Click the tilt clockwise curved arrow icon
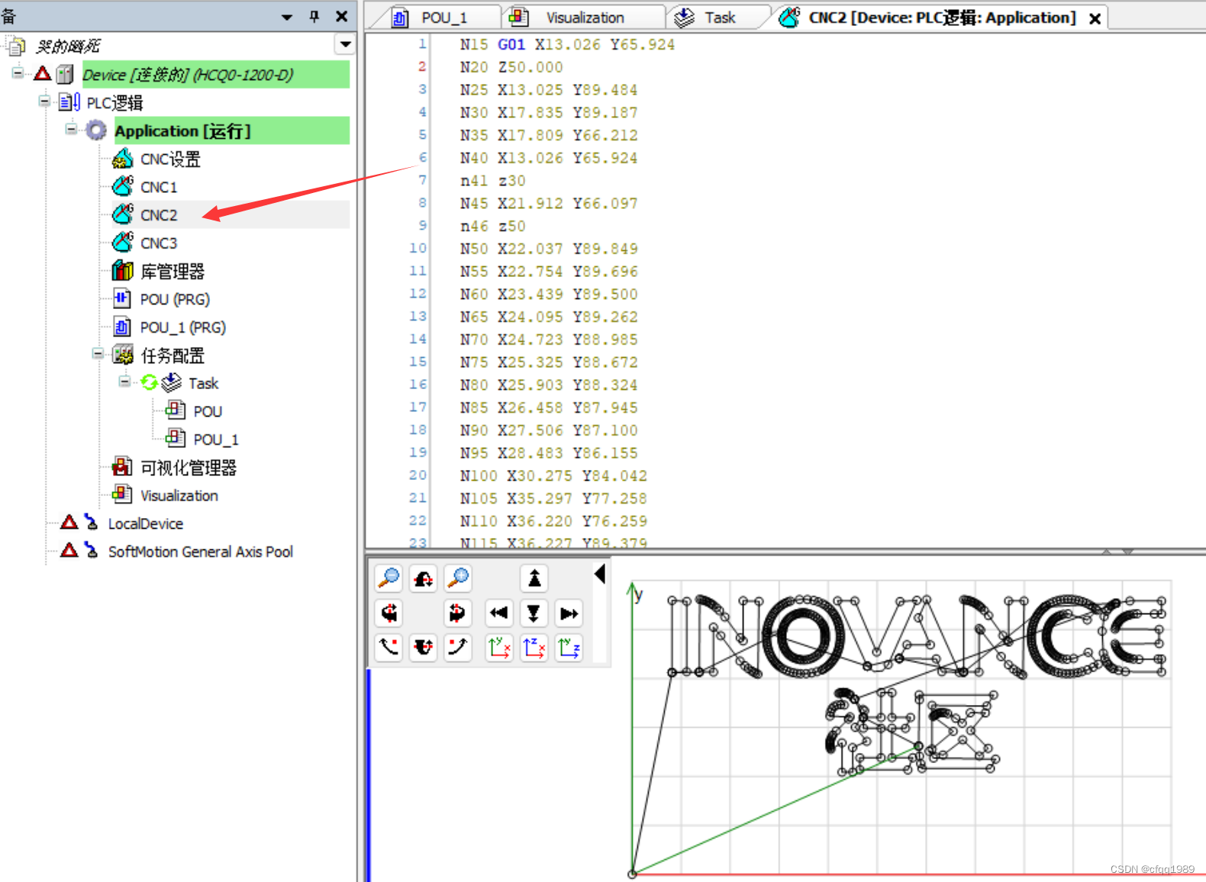Screen dimensions: 1206x882 (458, 647)
